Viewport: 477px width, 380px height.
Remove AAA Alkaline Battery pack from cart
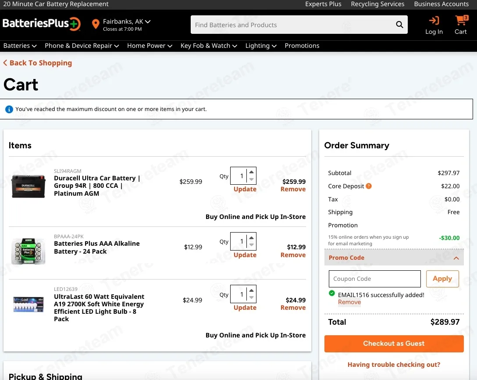pyautogui.click(x=293, y=255)
